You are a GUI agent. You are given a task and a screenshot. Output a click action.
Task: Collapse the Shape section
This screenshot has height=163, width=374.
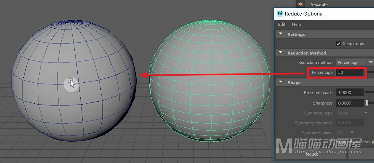pos(281,82)
